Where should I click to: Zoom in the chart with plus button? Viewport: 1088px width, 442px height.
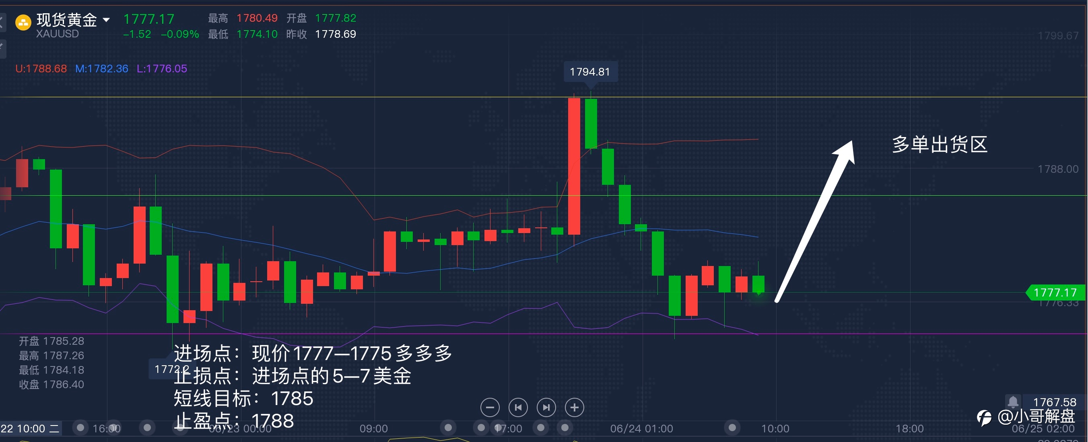point(575,407)
